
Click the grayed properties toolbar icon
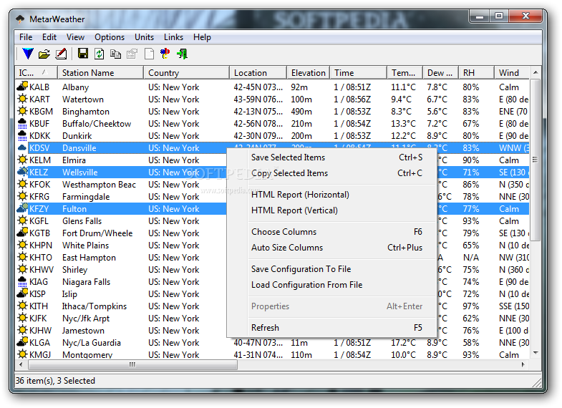132,54
